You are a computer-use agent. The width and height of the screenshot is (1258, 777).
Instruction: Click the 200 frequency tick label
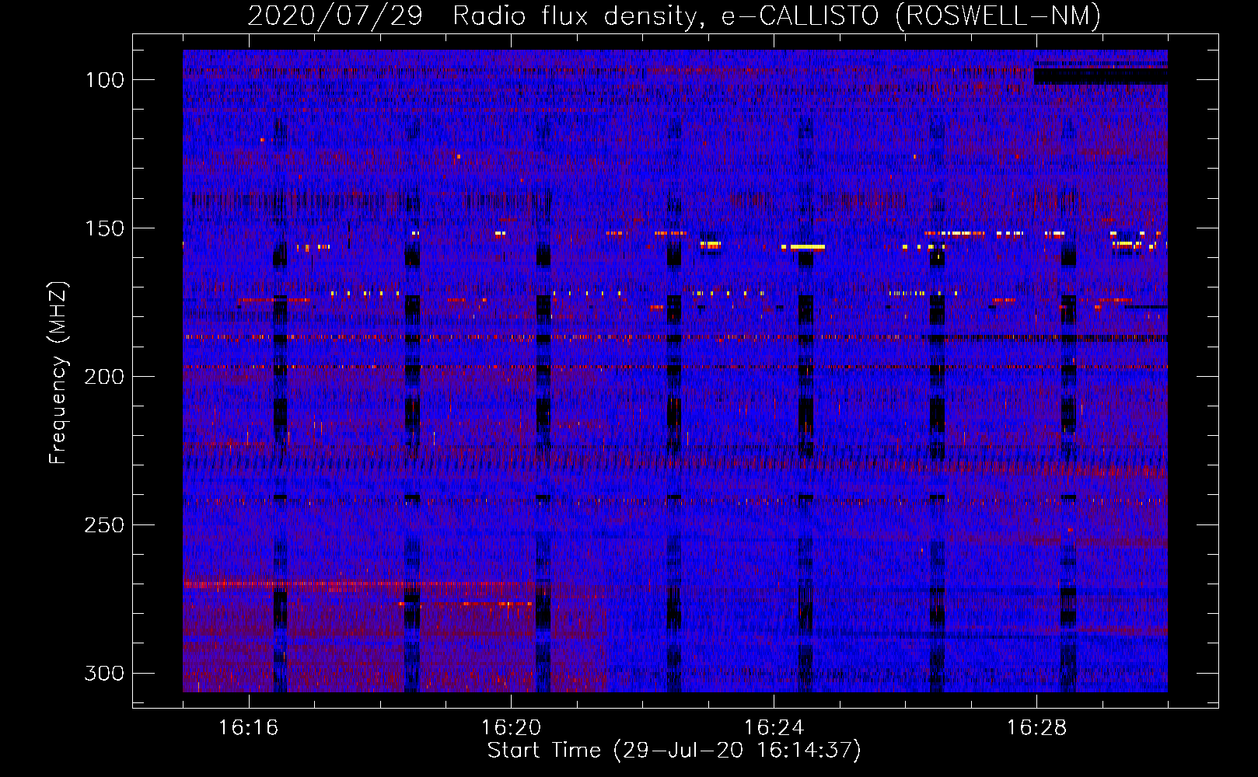pos(104,377)
